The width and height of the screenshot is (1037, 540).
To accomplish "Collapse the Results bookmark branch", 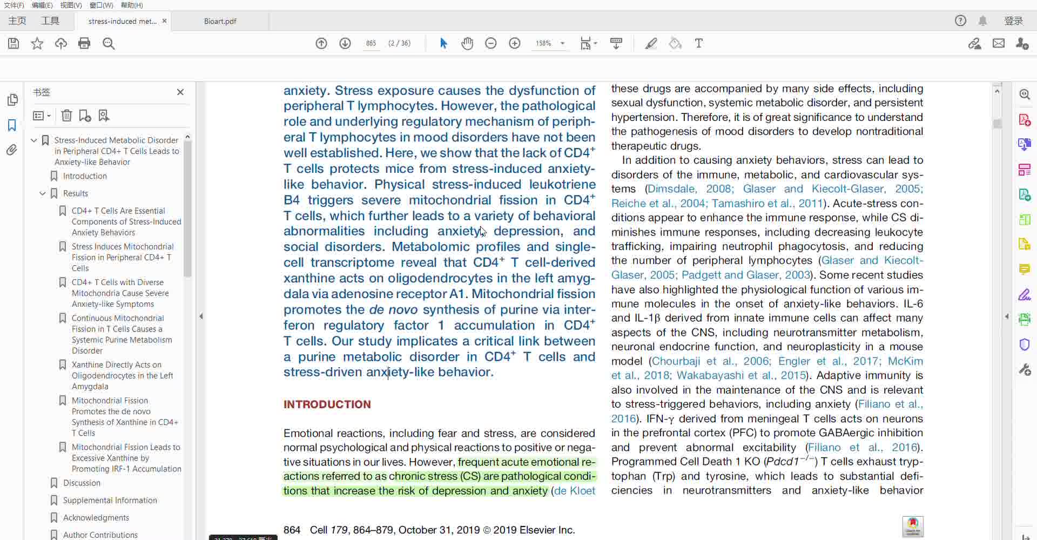I will [43, 193].
